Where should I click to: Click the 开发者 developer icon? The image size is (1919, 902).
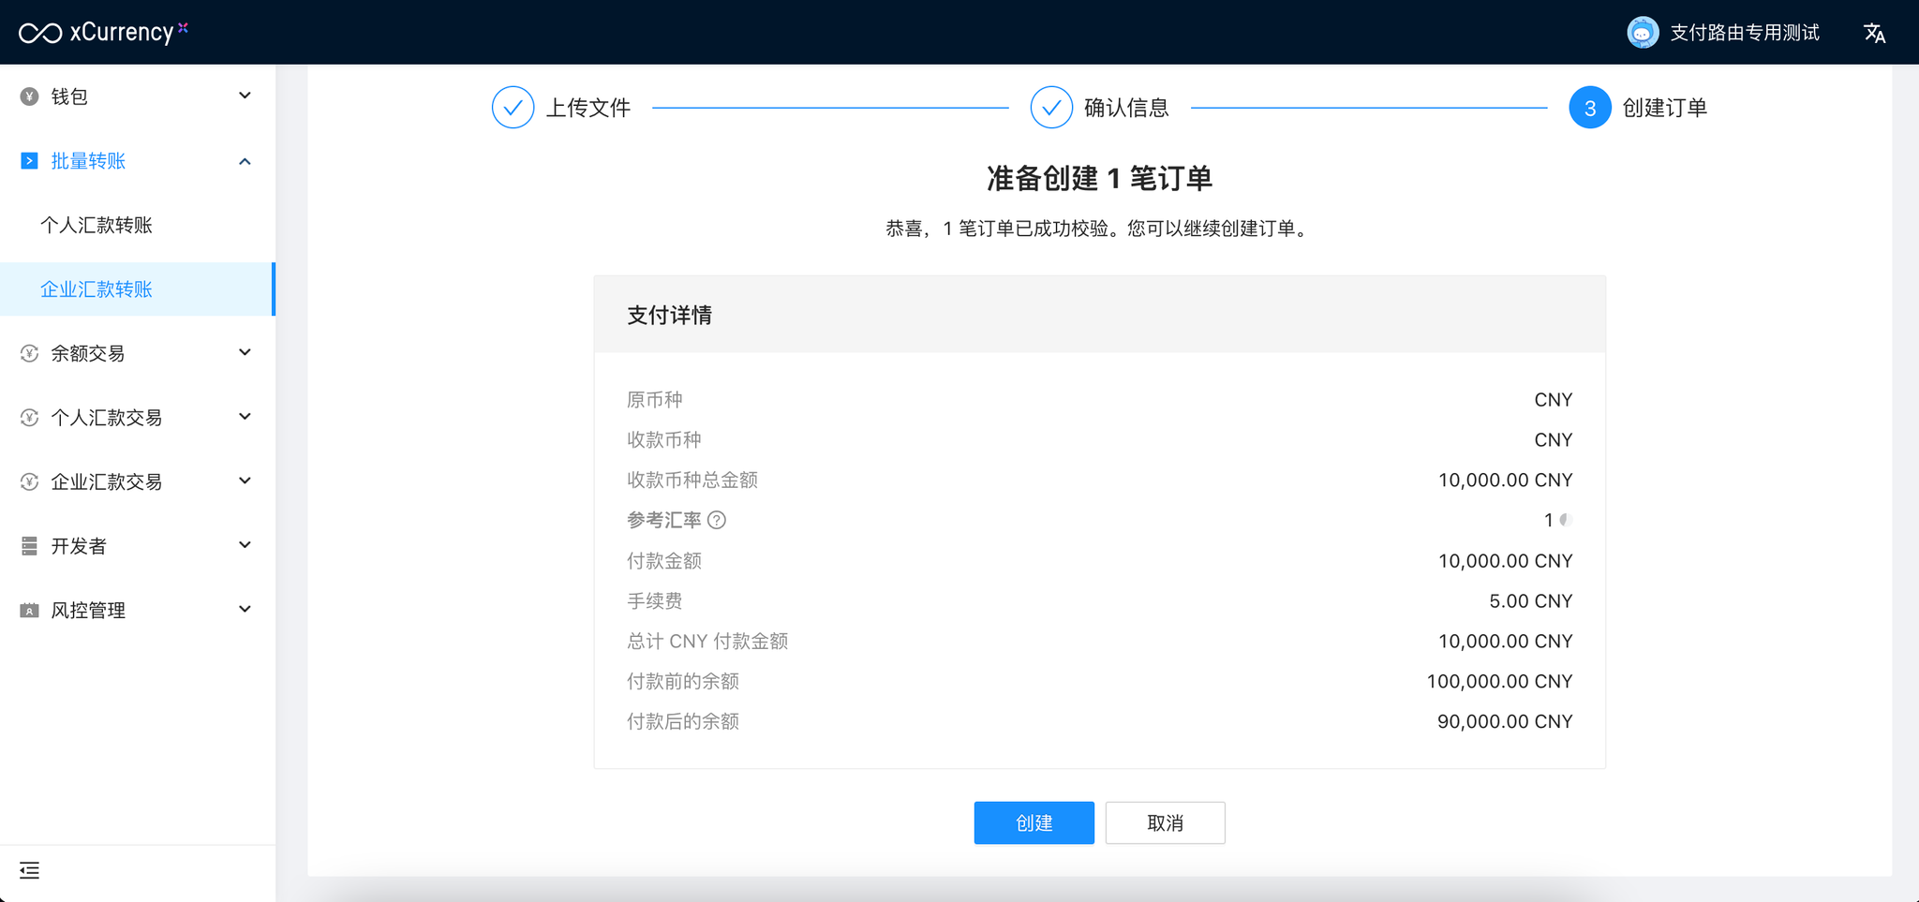[30, 546]
